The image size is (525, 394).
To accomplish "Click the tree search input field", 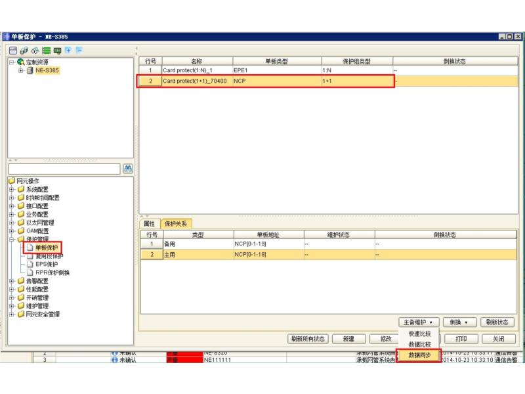I will pyautogui.click(x=64, y=169).
